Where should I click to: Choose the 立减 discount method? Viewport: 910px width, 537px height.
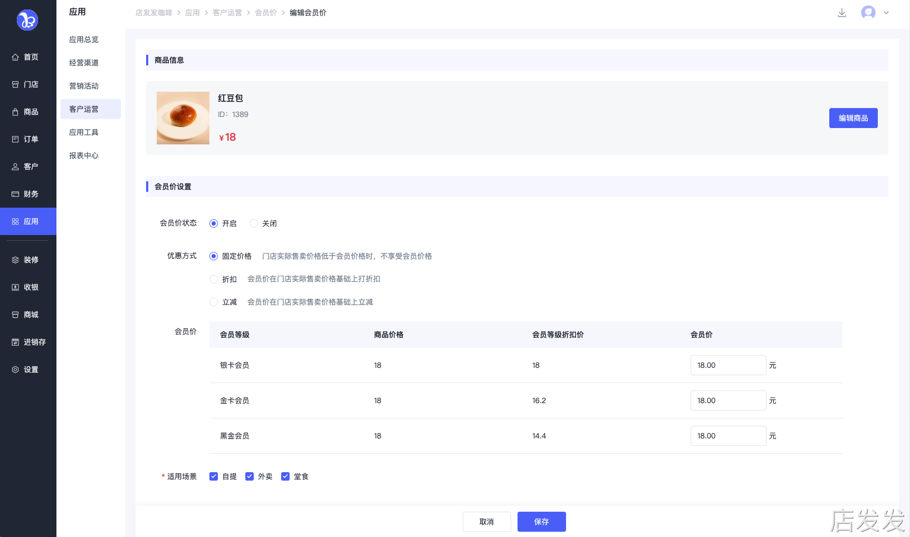tap(214, 302)
